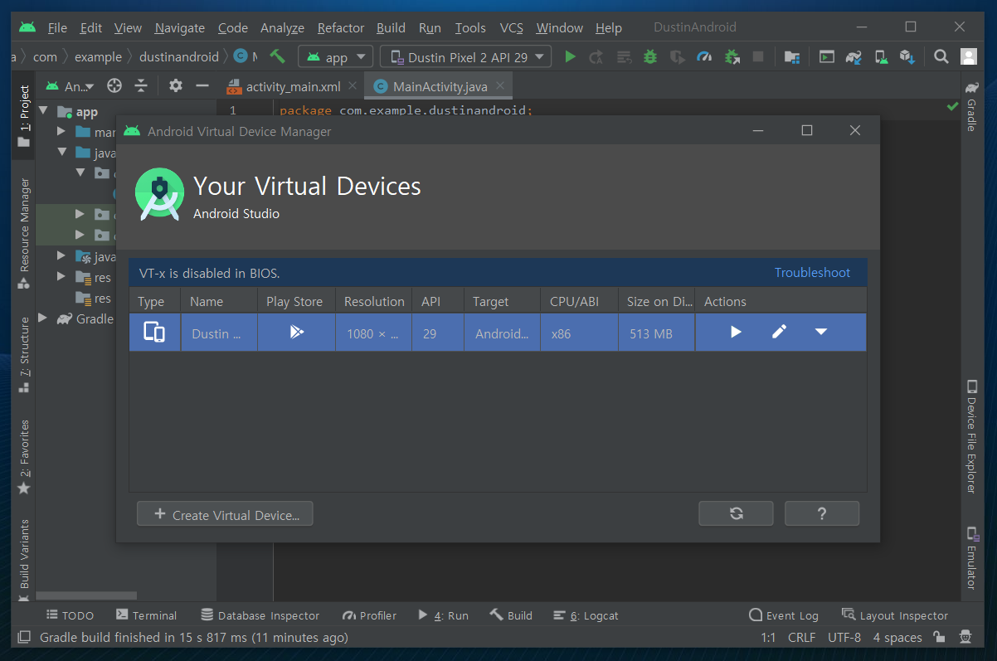Viewport: 997px width, 661px height.
Task: Click the device type phone icon
Action: 154,332
